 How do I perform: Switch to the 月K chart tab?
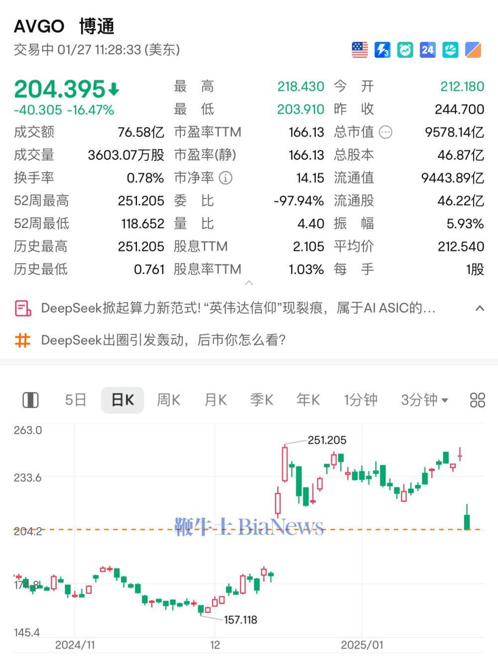coord(215,400)
